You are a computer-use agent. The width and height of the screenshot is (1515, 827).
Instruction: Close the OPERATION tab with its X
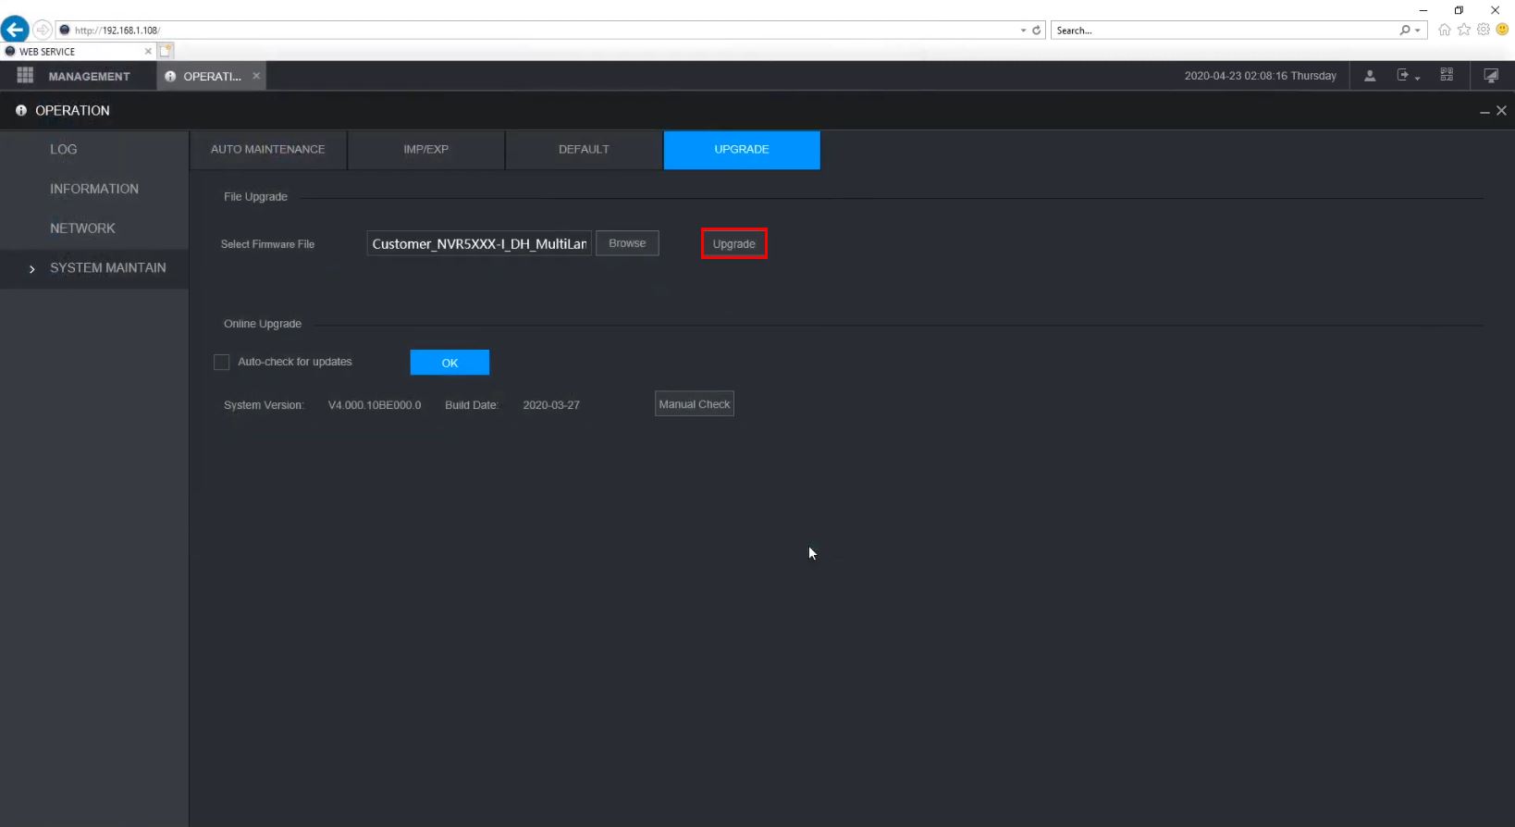(x=256, y=76)
